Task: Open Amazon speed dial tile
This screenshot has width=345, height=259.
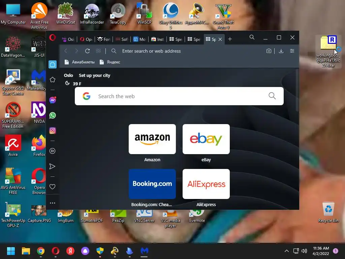Action: (x=152, y=139)
